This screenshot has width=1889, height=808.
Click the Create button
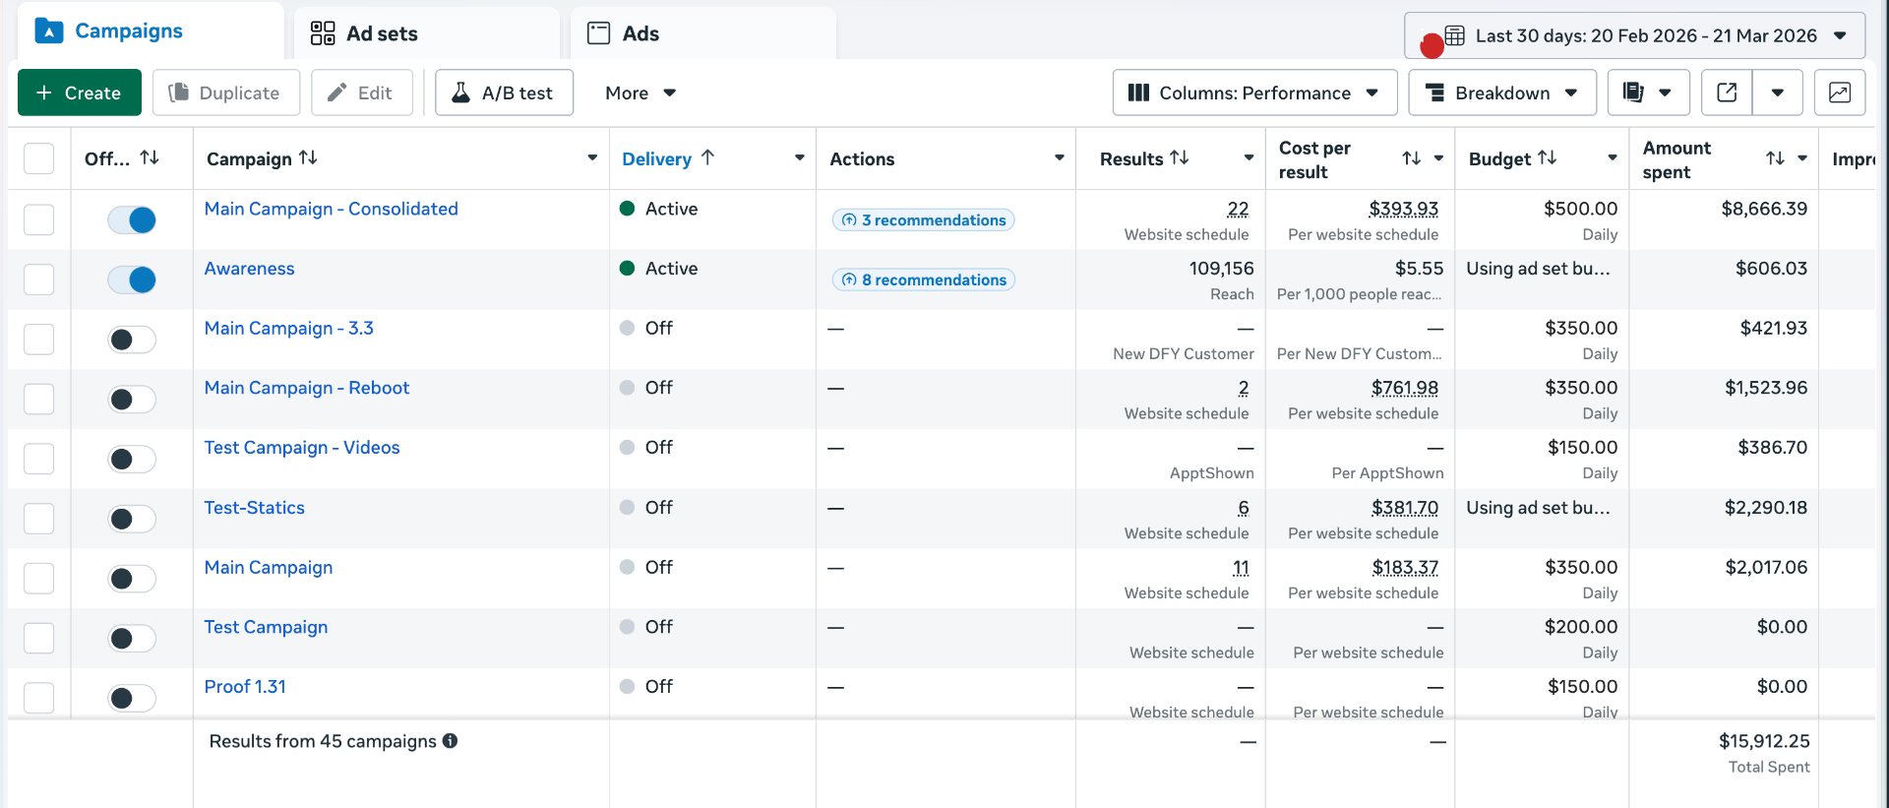pos(80,93)
